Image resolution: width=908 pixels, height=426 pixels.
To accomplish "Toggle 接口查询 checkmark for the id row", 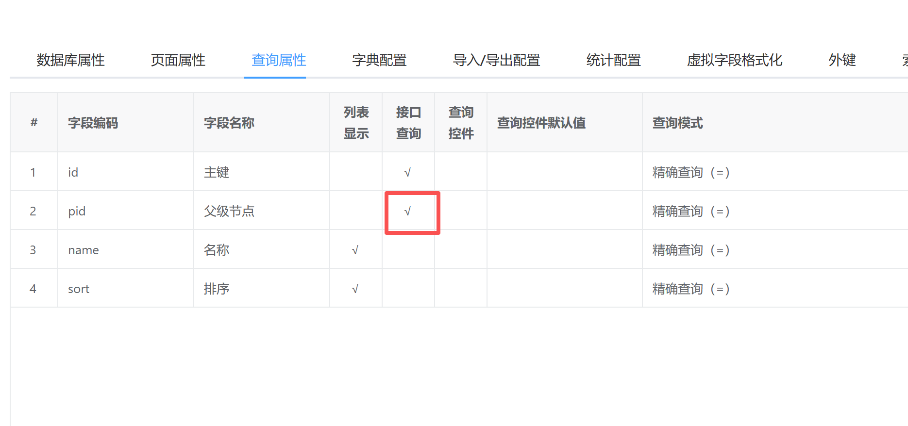I will [x=408, y=172].
